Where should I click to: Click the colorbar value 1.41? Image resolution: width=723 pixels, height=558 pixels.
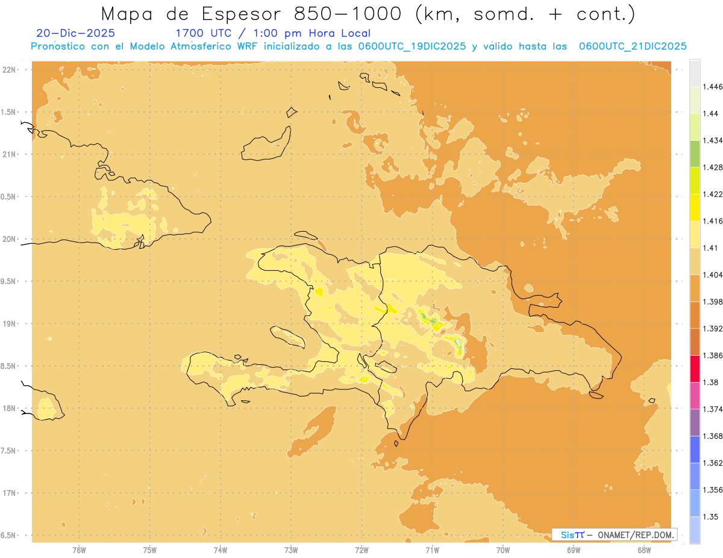(x=710, y=248)
